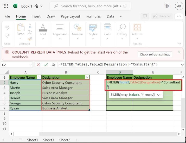The image size is (186, 143).
Task: Confirm the formula with the green checkmark
Action: coord(46,65)
